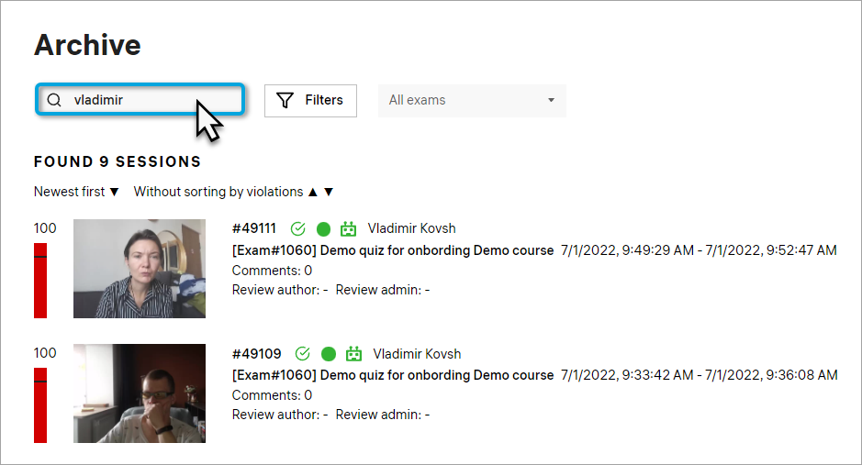Click the red score bar for session #49109
The height and width of the screenshot is (465, 862).
click(40, 404)
